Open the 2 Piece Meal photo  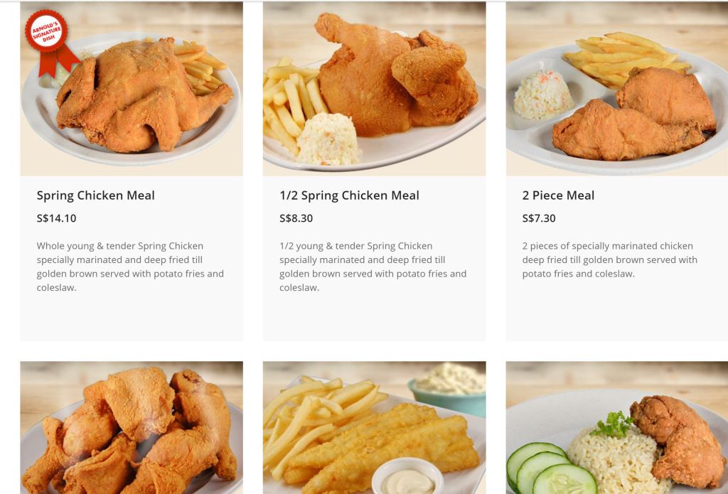[x=617, y=89]
